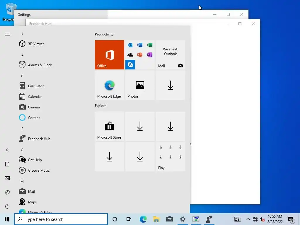Image resolution: width=300 pixels, height=225 pixels.
Task: Open the Calculator app
Action: pos(36,86)
